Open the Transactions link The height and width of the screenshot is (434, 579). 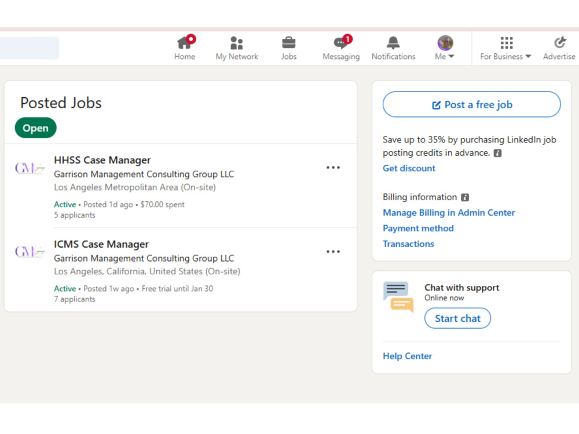point(408,244)
